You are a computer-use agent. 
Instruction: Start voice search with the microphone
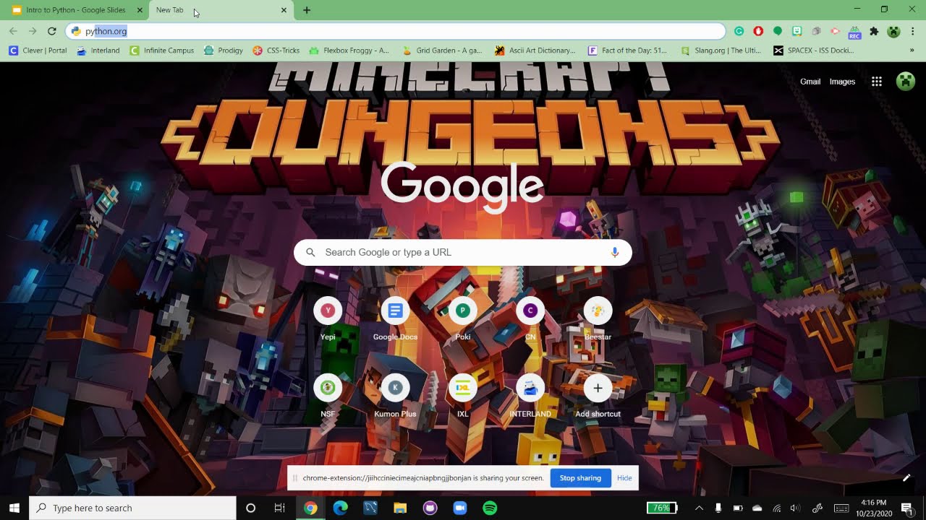tap(615, 252)
